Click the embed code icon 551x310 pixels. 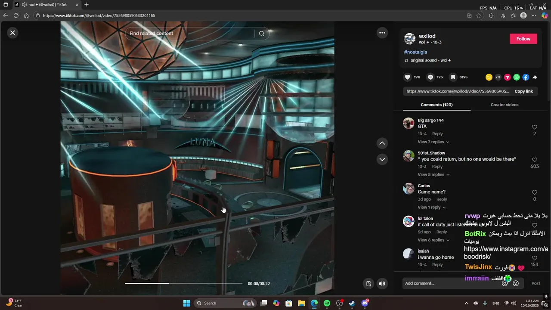(x=498, y=77)
